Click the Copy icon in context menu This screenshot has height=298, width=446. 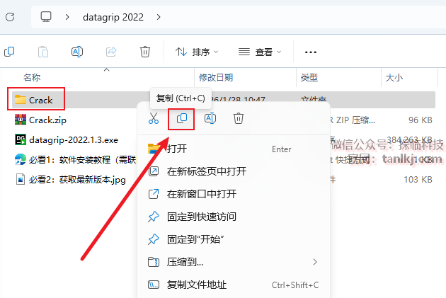[181, 119]
